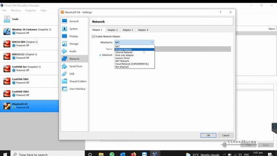Choose Generic Driver from the list
Screen dimensions: 277x156
tap(135, 58)
